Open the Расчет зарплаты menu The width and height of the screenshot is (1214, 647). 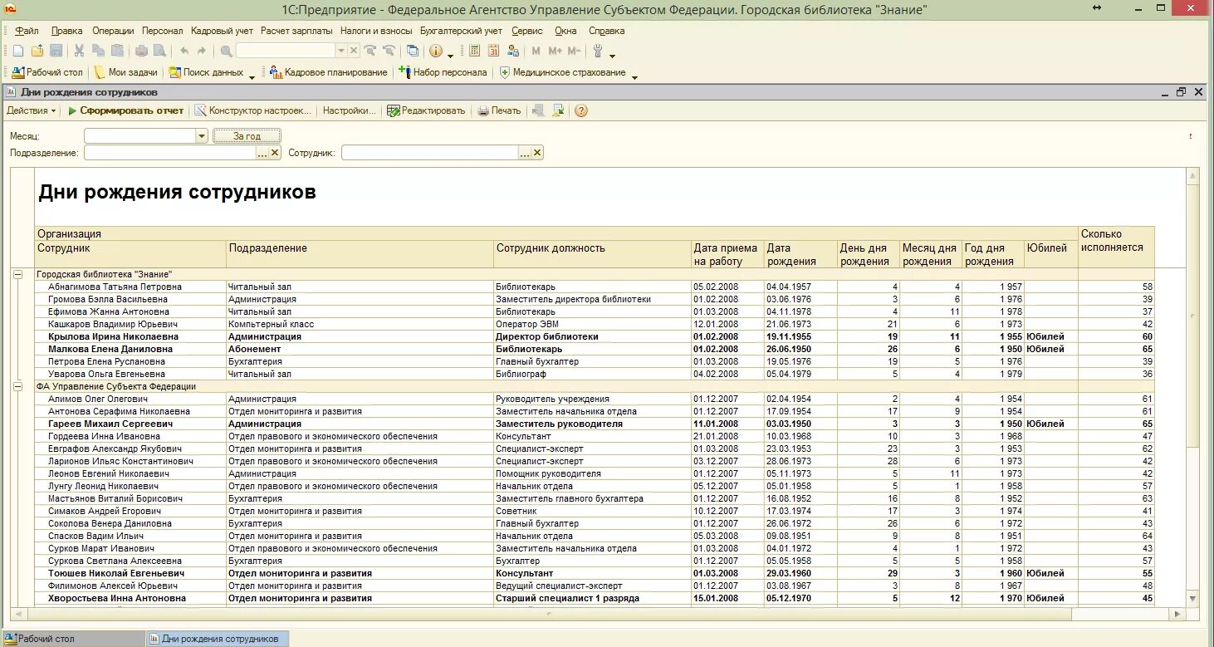(296, 31)
